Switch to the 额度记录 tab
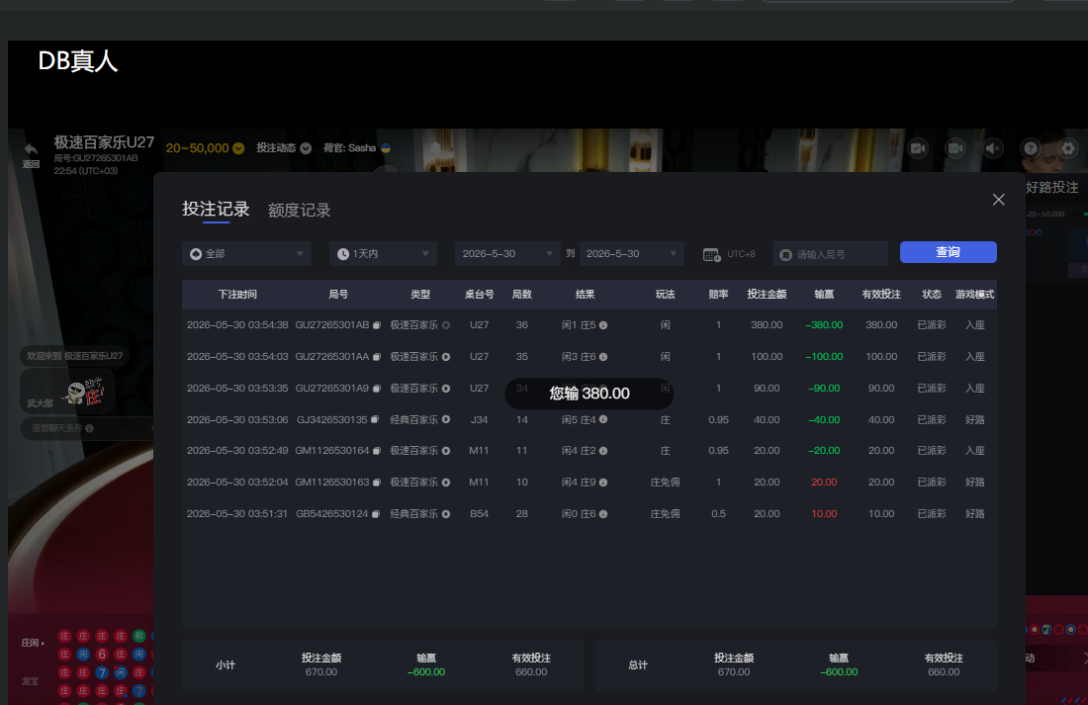The height and width of the screenshot is (705, 1088). 299,211
